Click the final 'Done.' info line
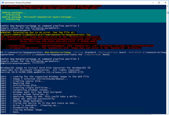 click(x=10, y=112)
